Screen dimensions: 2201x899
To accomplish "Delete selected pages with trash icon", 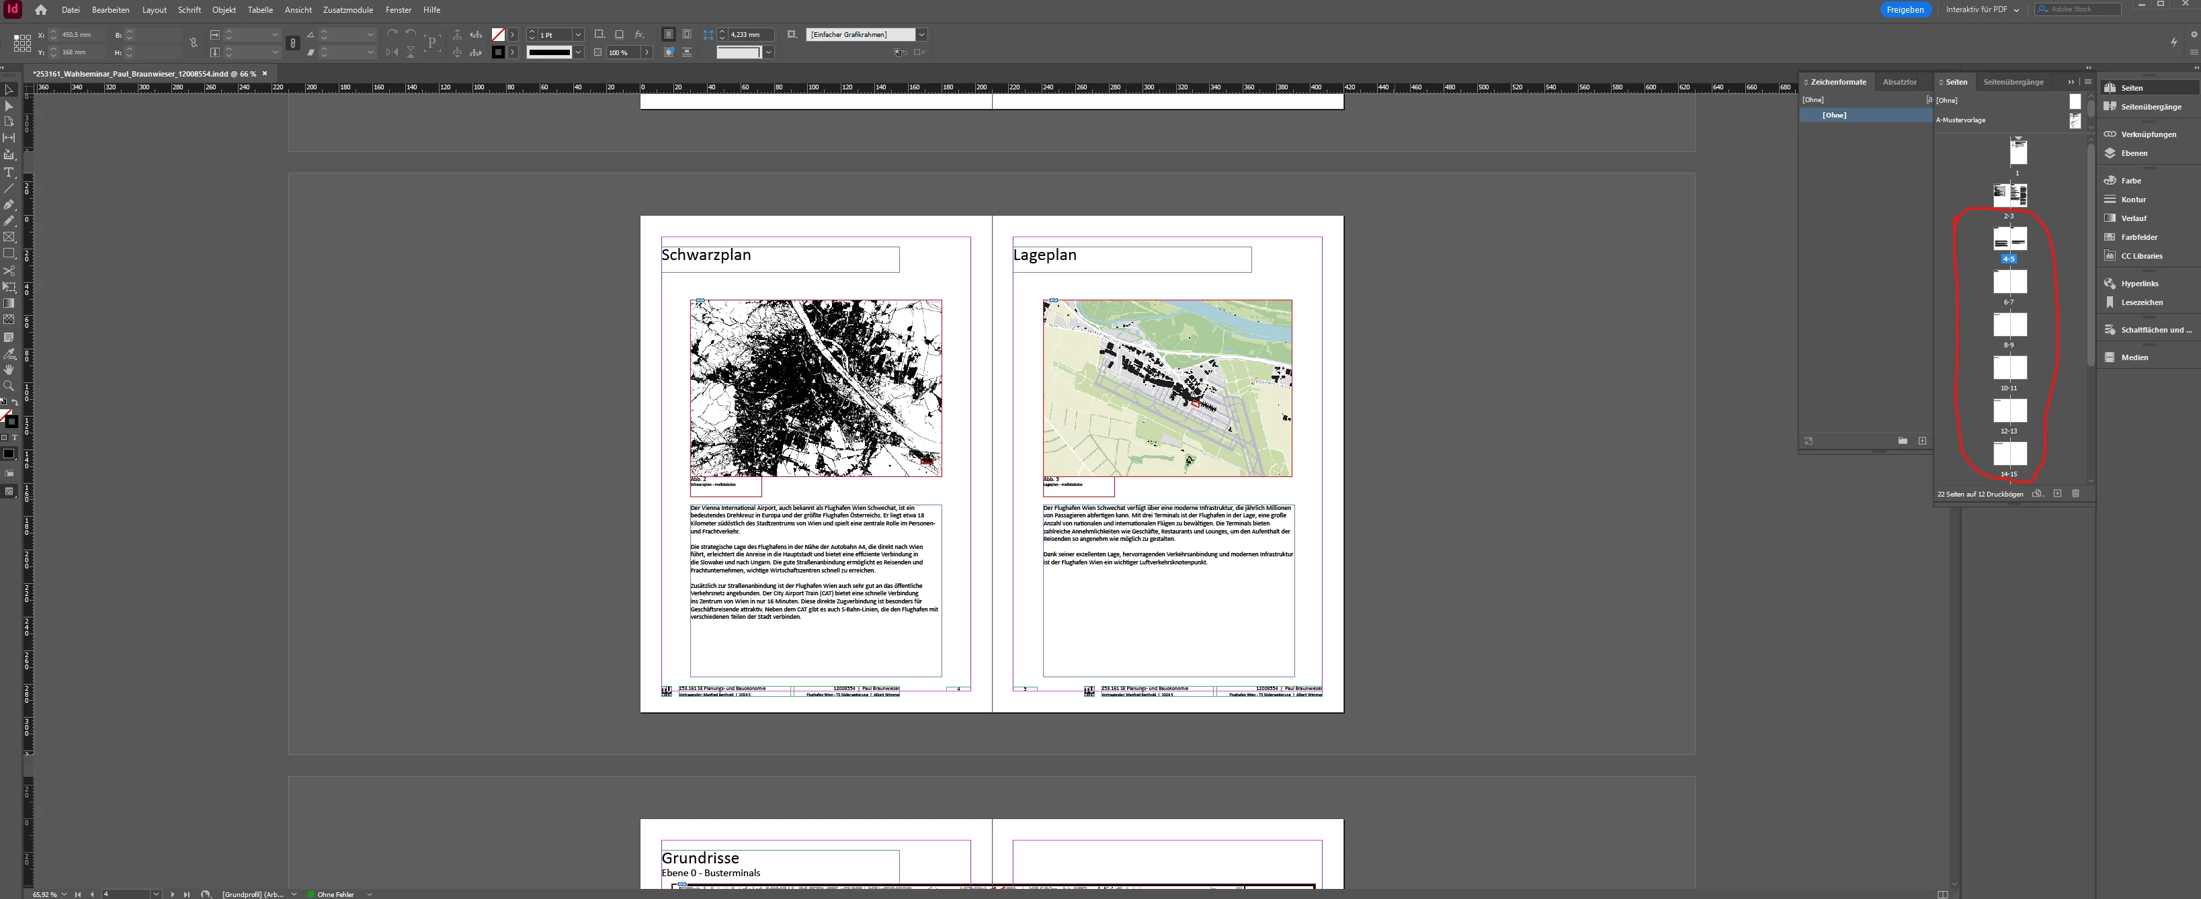I will coord(2075,493).
